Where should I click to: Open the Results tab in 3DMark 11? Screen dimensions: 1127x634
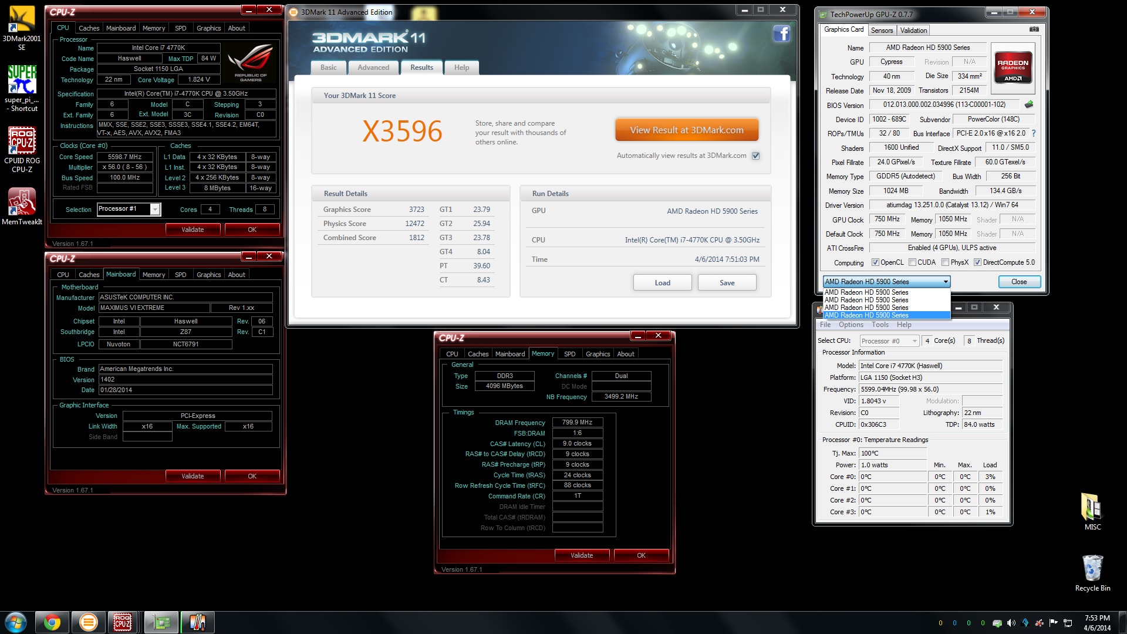click(421, 68)
